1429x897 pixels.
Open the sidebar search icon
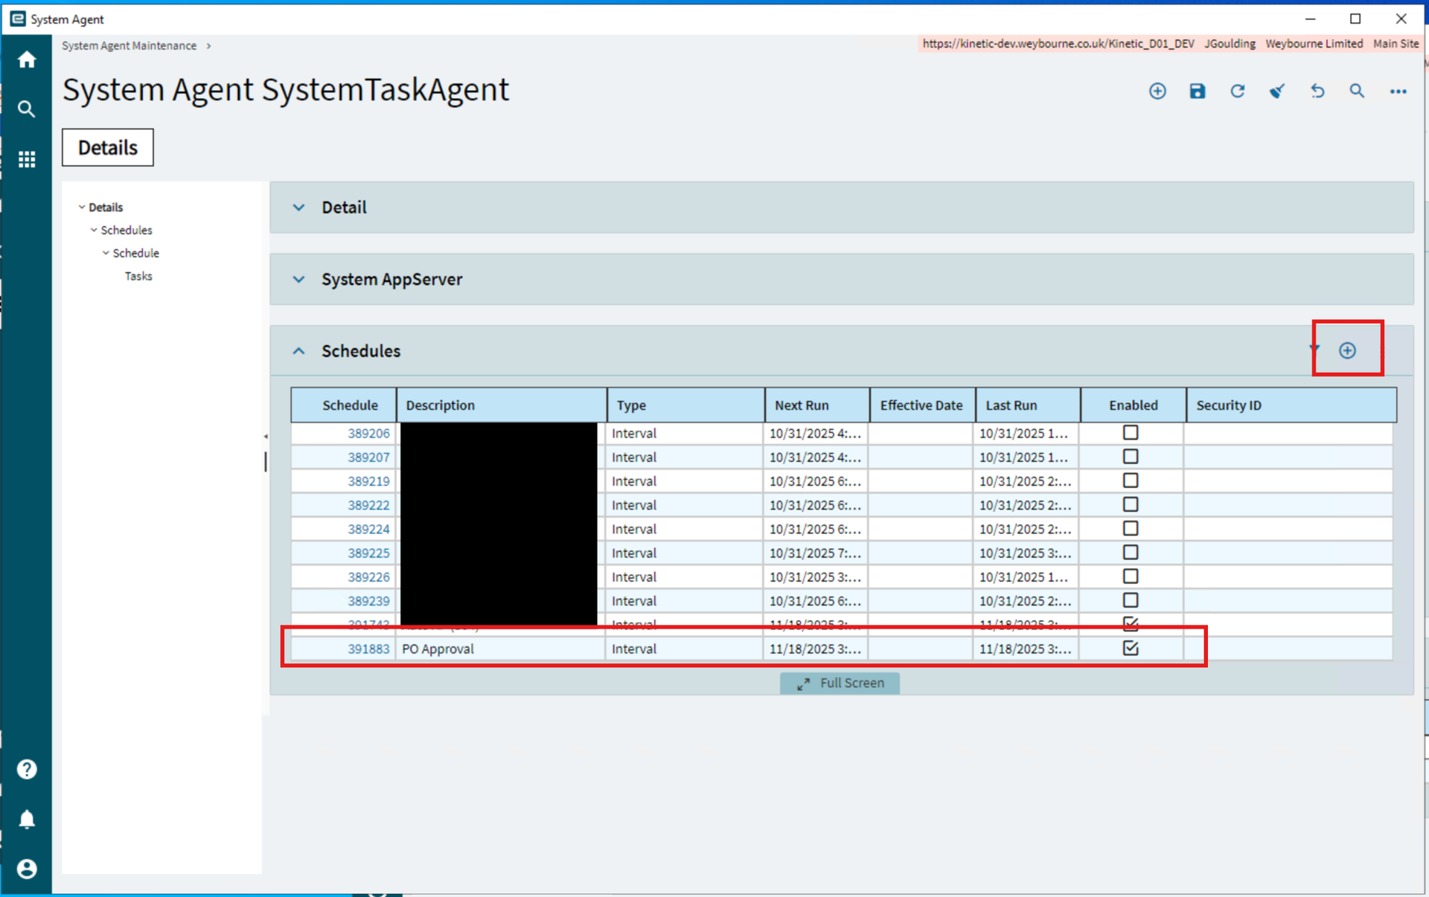tap(27, 109)
